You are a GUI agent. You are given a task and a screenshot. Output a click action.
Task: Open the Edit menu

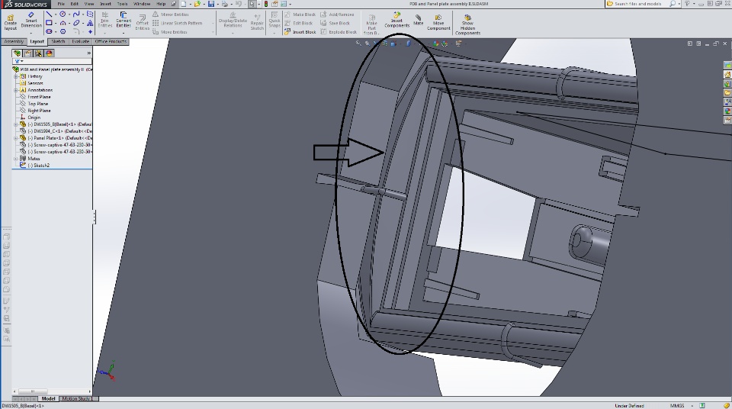74,4
